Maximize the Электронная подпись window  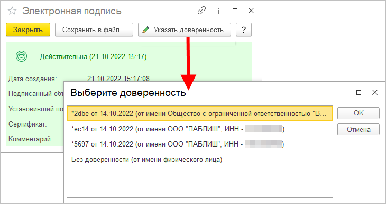235,11
